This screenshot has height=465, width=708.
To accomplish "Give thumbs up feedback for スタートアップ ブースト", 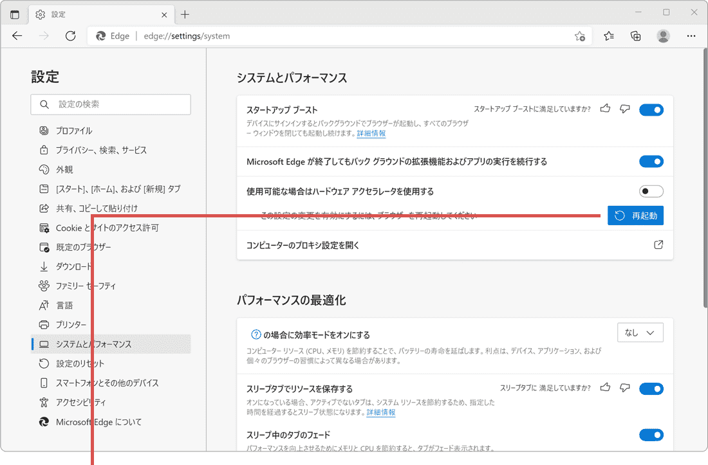I will 605,109.
